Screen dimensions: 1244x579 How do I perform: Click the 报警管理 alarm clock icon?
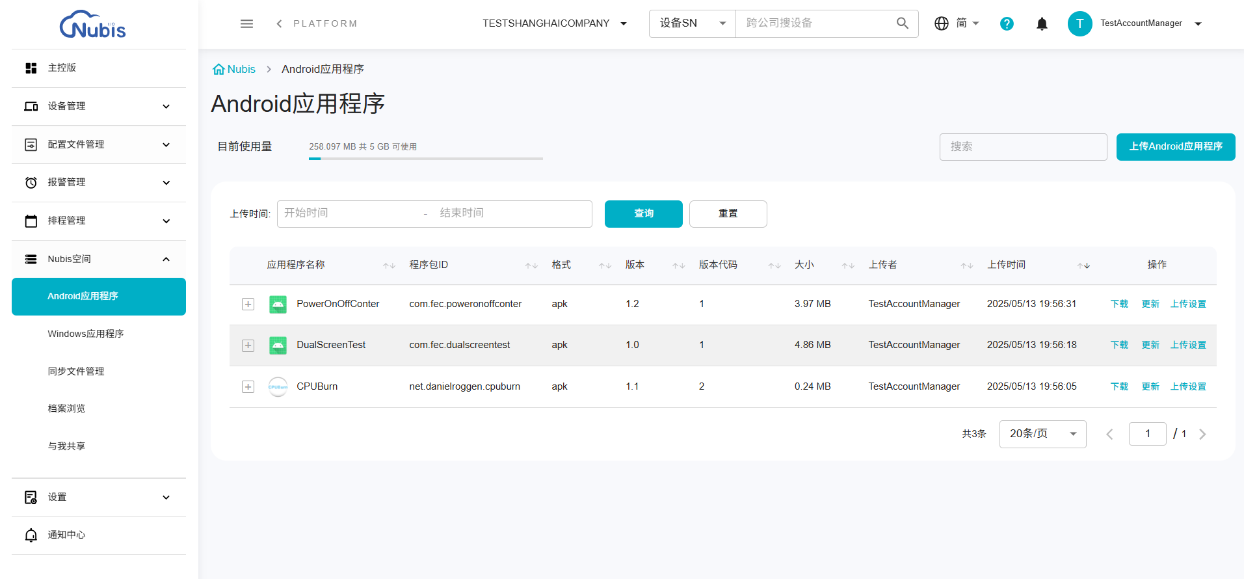click(x=31, y=182)
